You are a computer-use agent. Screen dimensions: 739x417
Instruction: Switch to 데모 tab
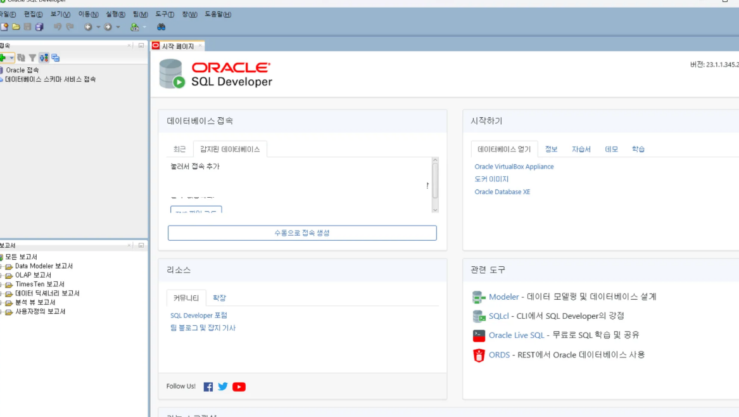coord(611,149)
